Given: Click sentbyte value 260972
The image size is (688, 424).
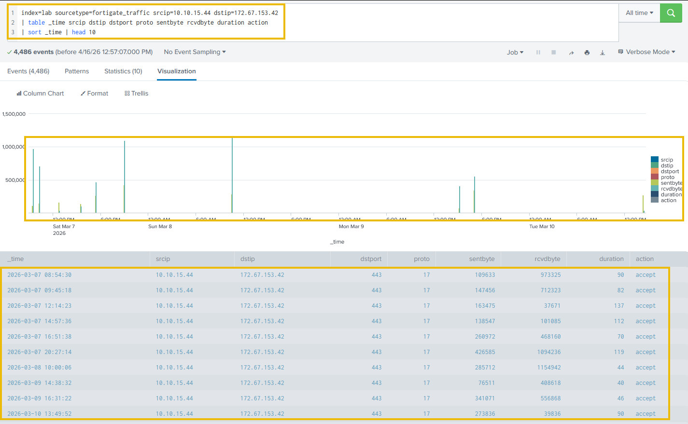Looking at the screenshot, I should click(x=485, y=337).
